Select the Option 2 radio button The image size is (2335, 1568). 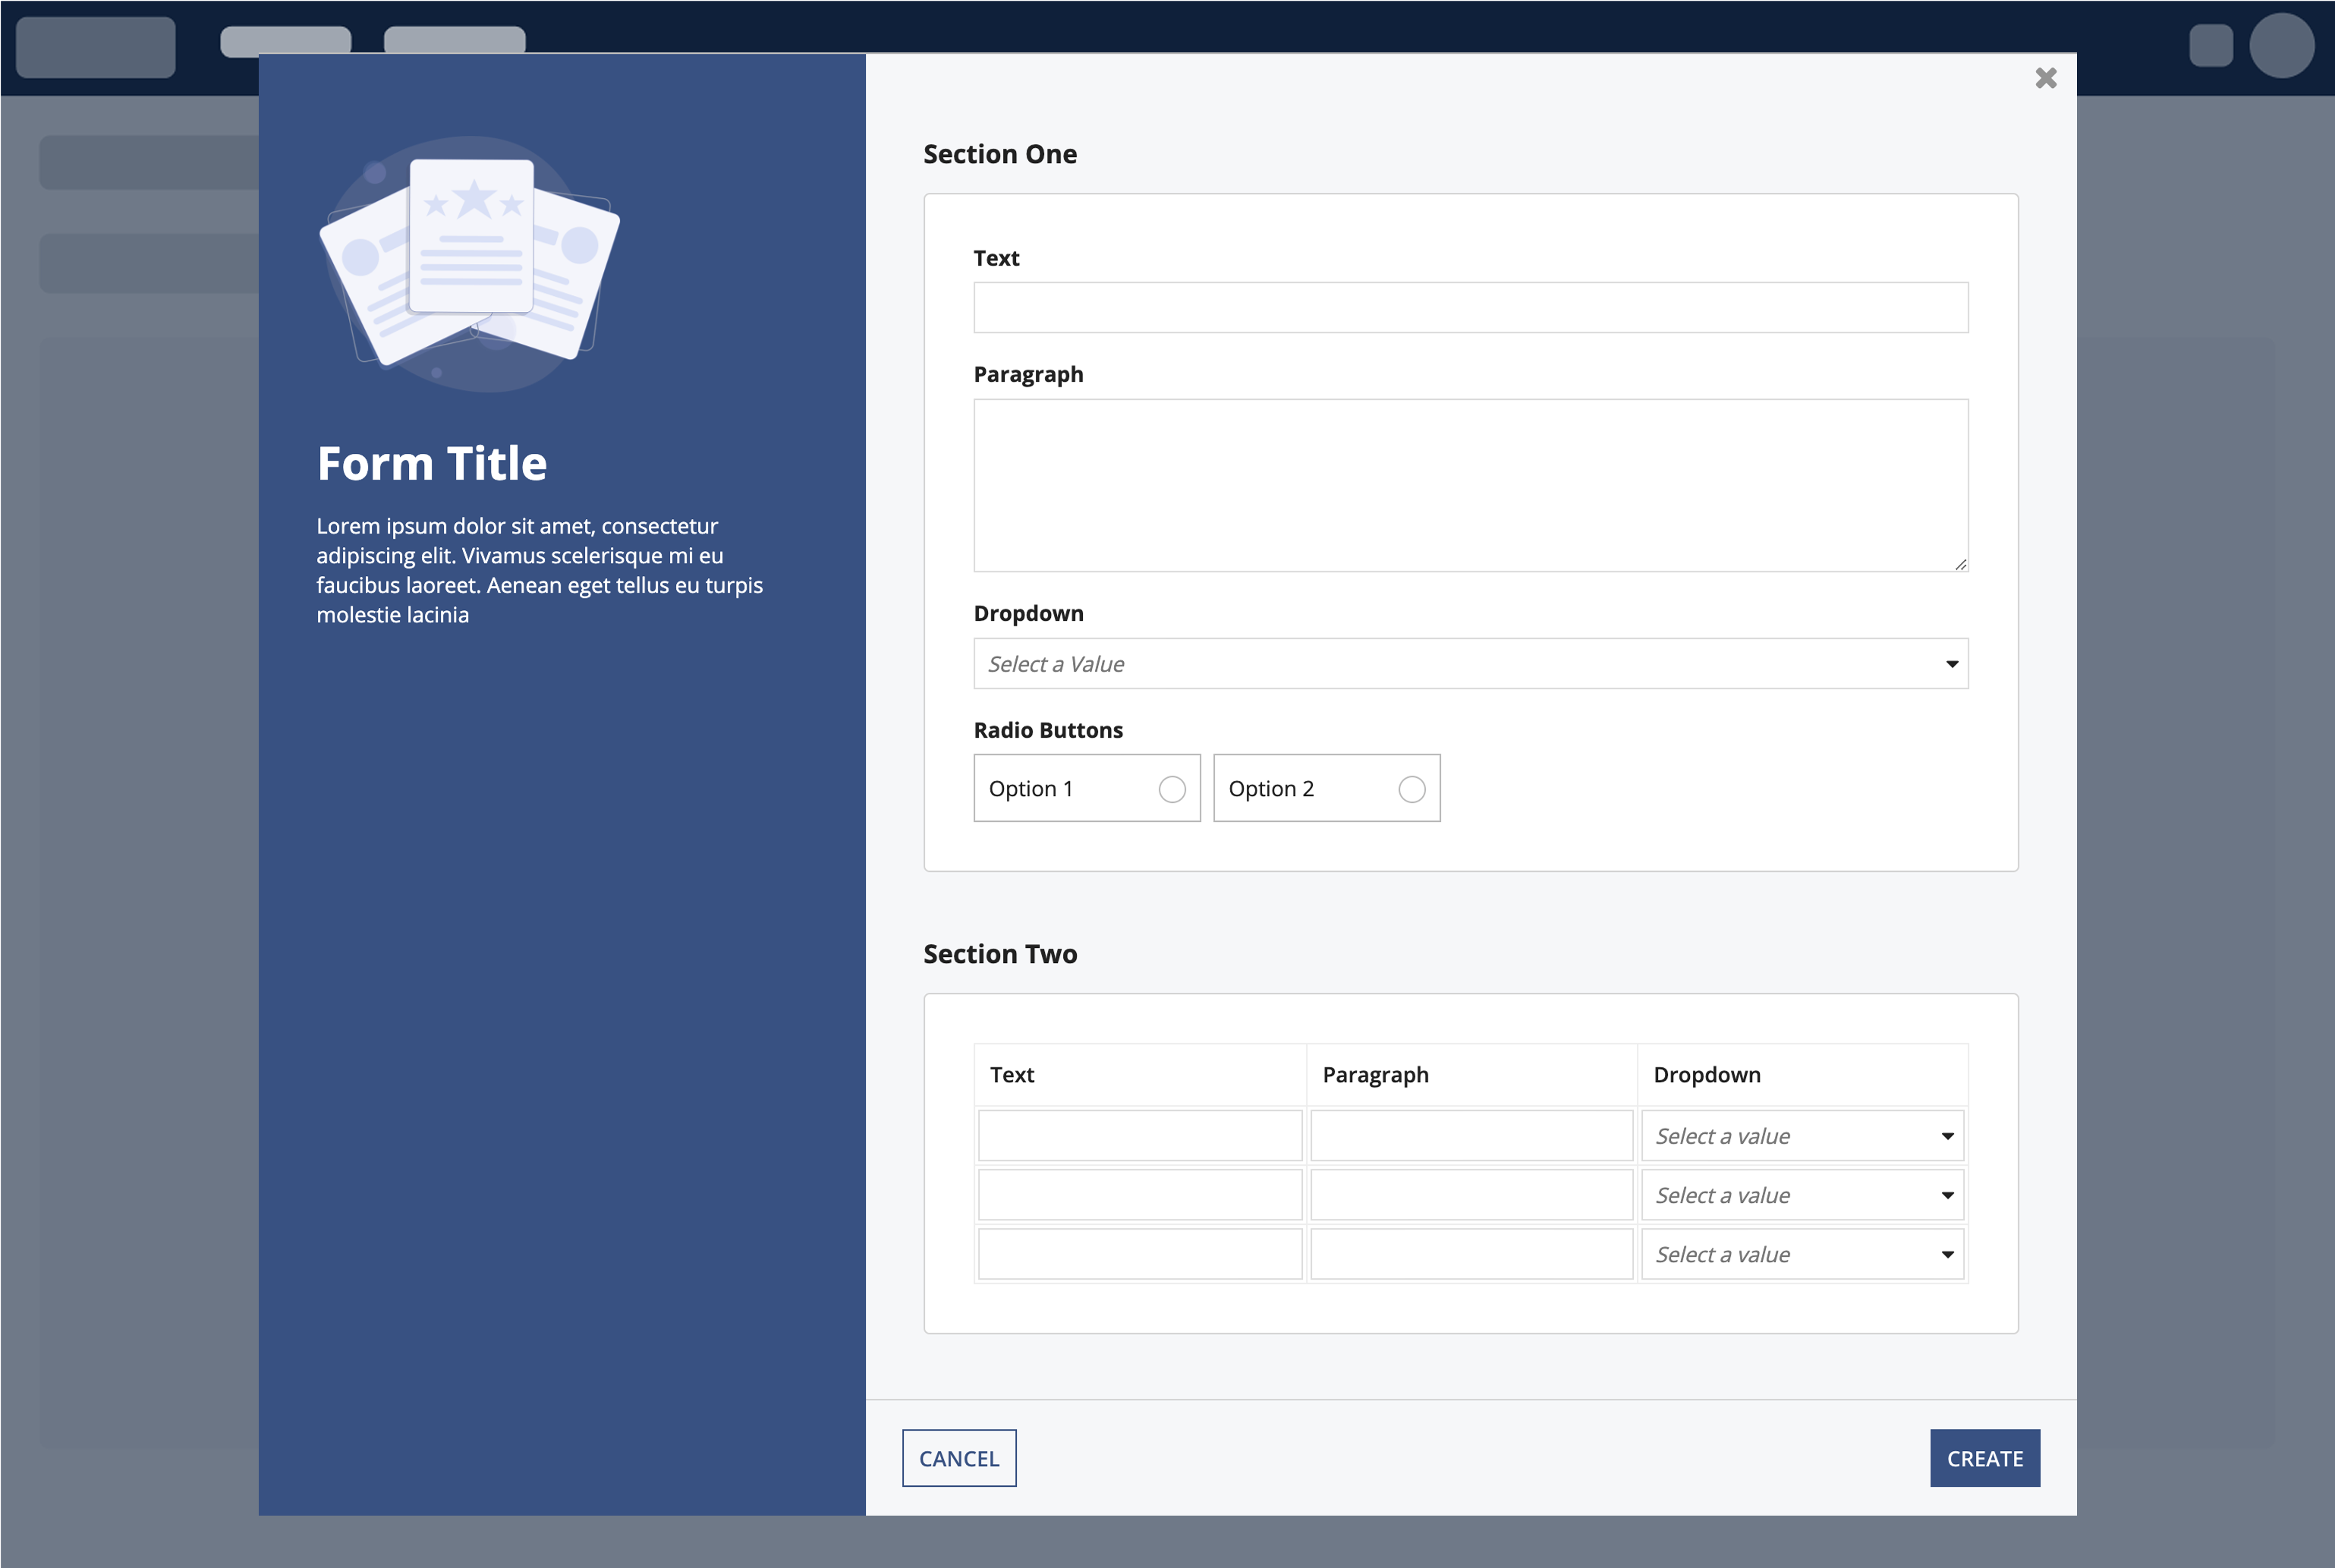pyautogui.click(x=1411, y=789)
